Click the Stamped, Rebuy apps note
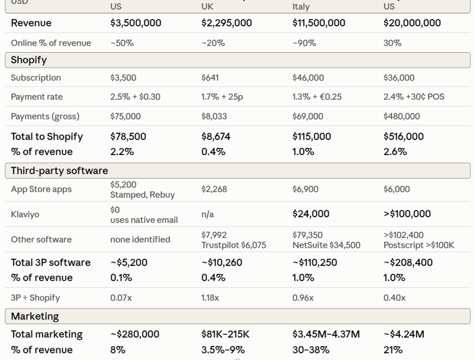The height and width of the screenshot is (360, 475). (x=142, y=195)
